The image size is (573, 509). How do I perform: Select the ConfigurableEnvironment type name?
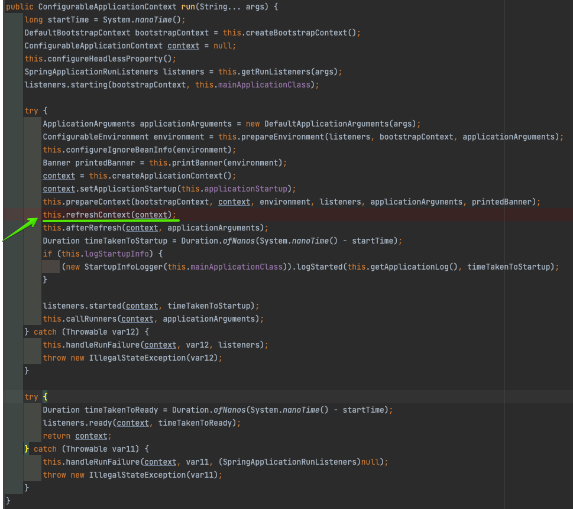(x=96, y=137)
